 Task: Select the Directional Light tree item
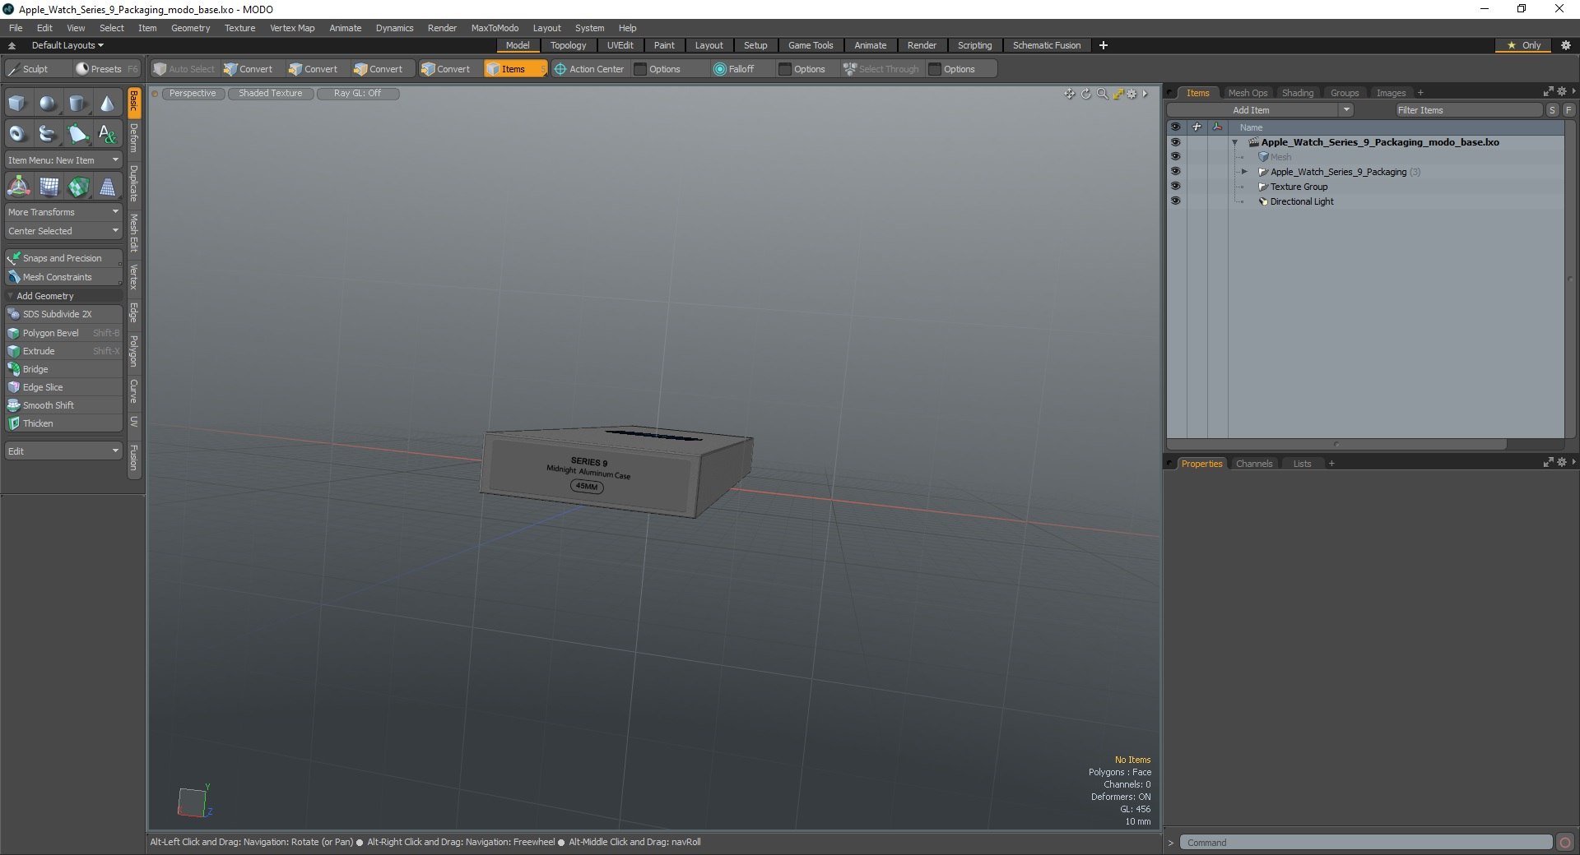[x=1301, y=201]
